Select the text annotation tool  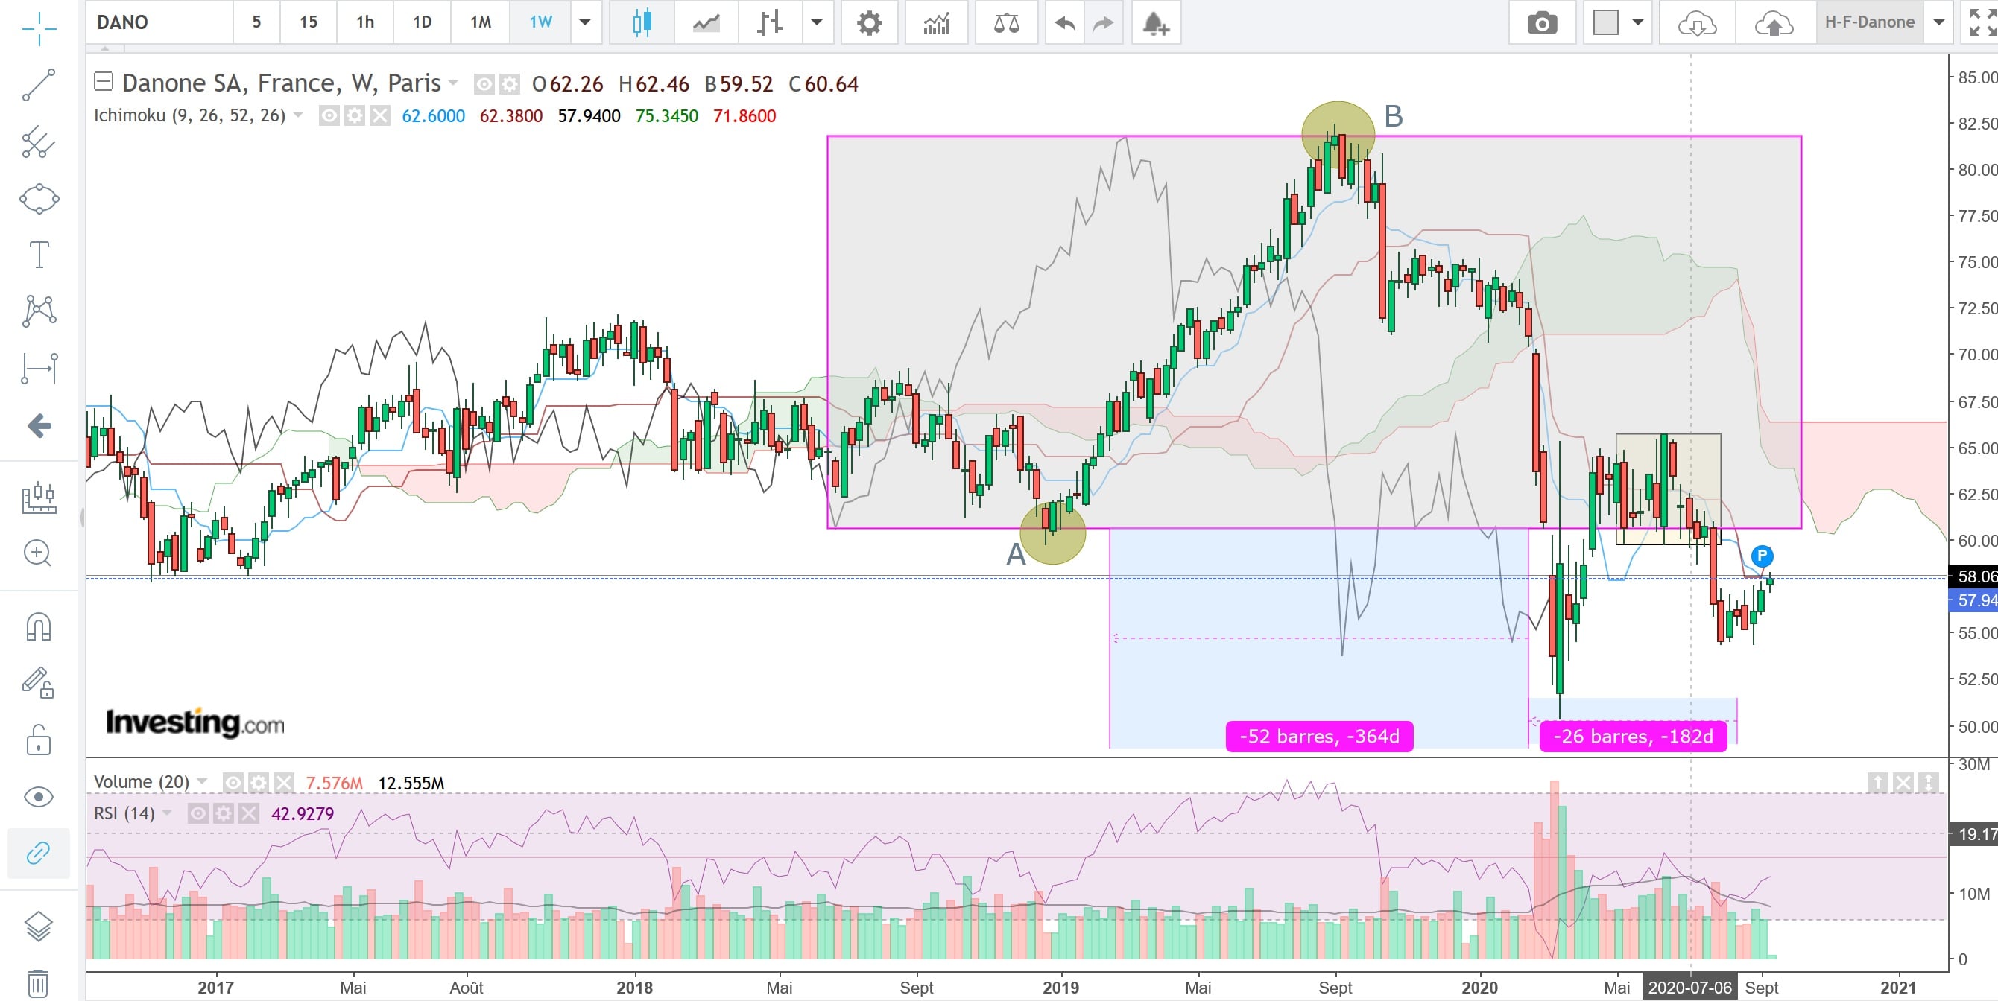click(39, 254)
